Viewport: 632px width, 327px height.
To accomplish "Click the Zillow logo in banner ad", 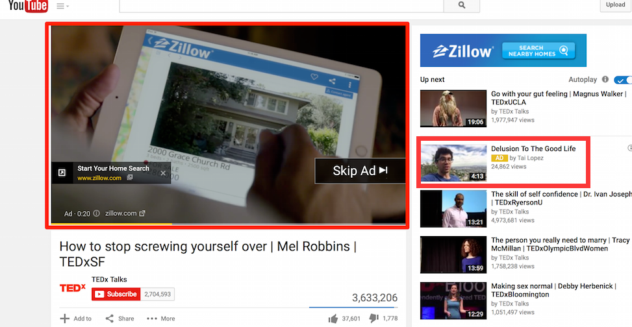I will click(x=462, y=51).
